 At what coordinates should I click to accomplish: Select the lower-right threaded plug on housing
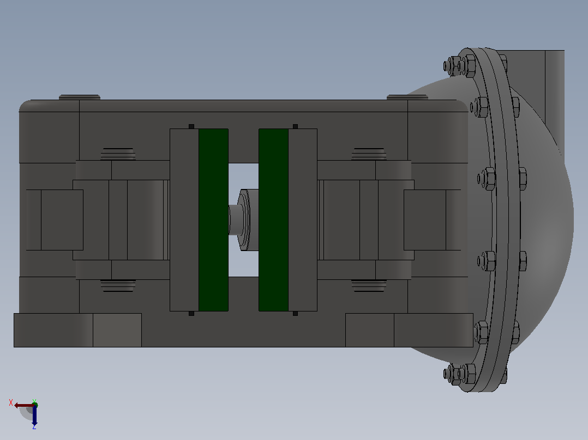[369, 285]
